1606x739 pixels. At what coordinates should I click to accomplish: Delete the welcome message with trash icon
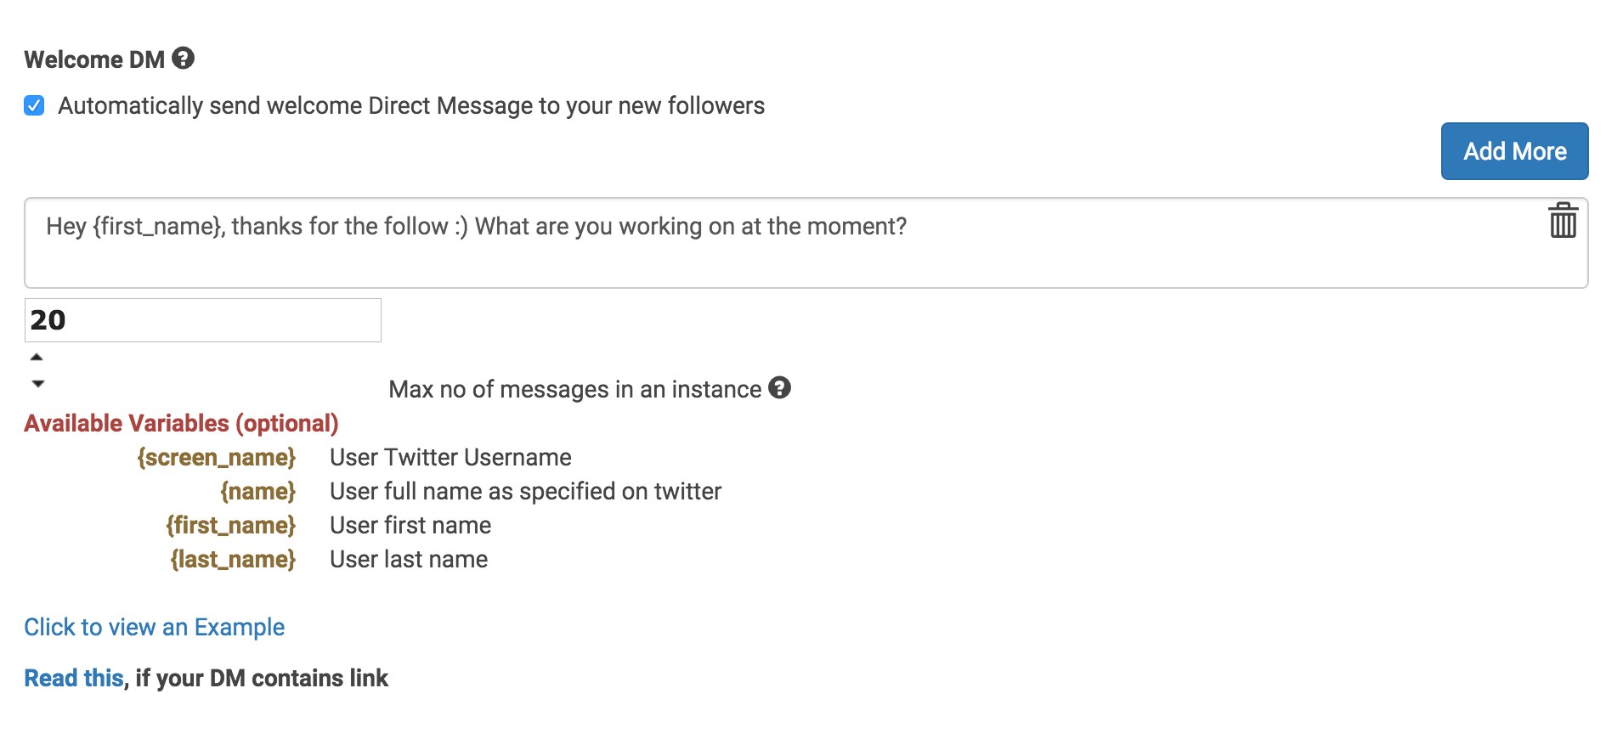pyautogui.click(x=1563, y=220)
